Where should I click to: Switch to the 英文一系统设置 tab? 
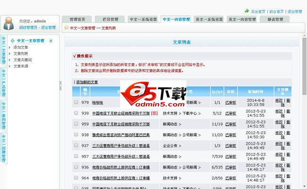209,19
